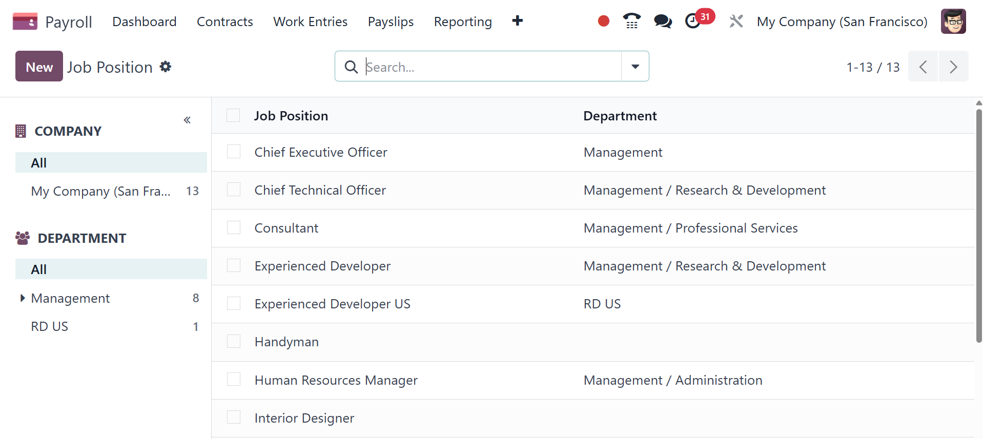Collapse the filter side panel
Screen dimensions: 983x439
pyautogui.click(x=187, y=120)
